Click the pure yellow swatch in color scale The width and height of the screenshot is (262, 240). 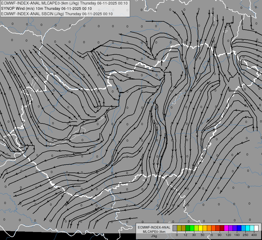(x=201, y=228)
